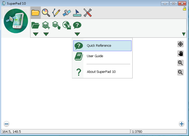
Task: Open the satellite GPS tab
Action: pyautogui.click(x=67, y=13)
